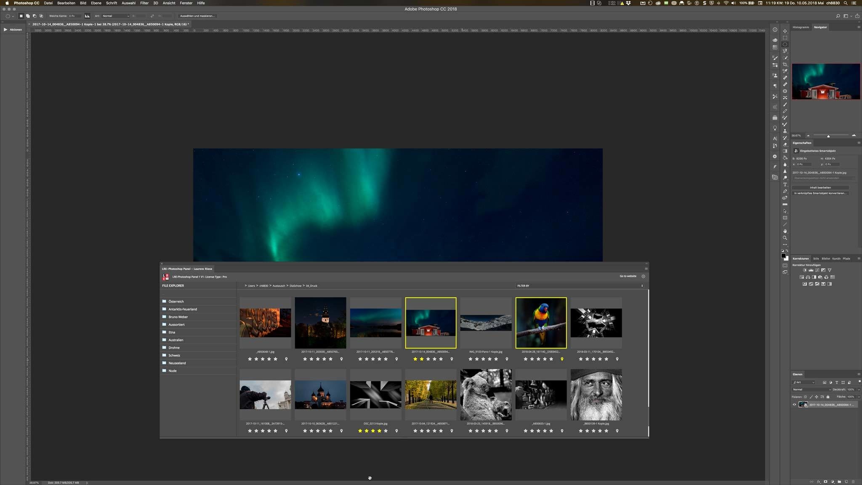Screen dimensions: 862x485
Task: Toggle Quick Mask mode icon
Action: pos(785,265)
